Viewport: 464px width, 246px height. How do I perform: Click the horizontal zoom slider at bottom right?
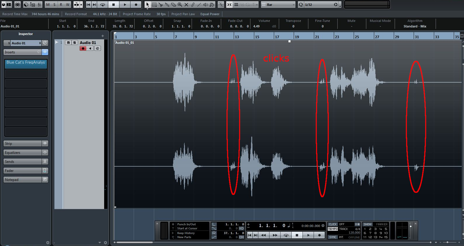tap(448, 242)
